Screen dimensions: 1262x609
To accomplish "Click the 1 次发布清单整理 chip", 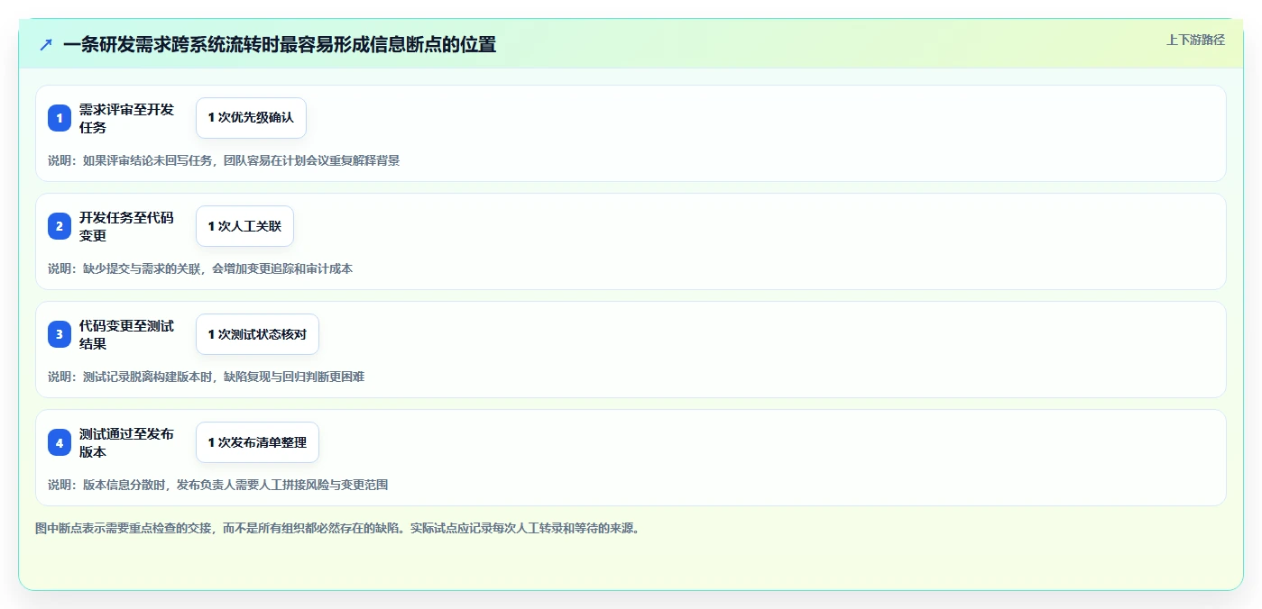I will 257,442.
